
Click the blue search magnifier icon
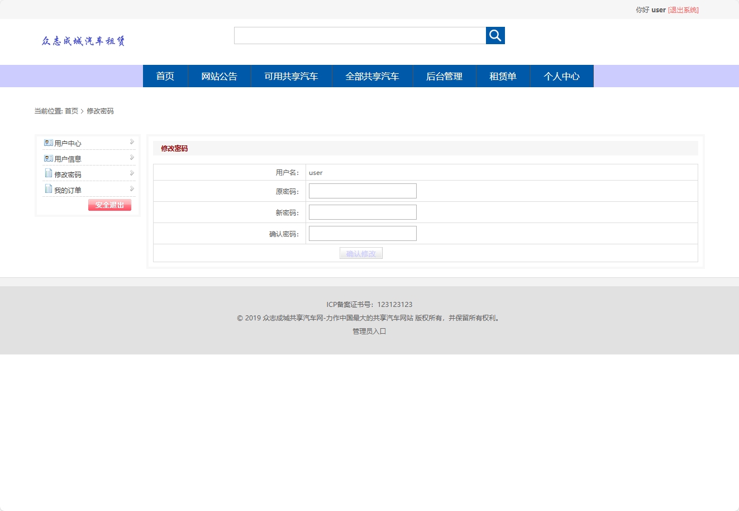coord(495,35)
